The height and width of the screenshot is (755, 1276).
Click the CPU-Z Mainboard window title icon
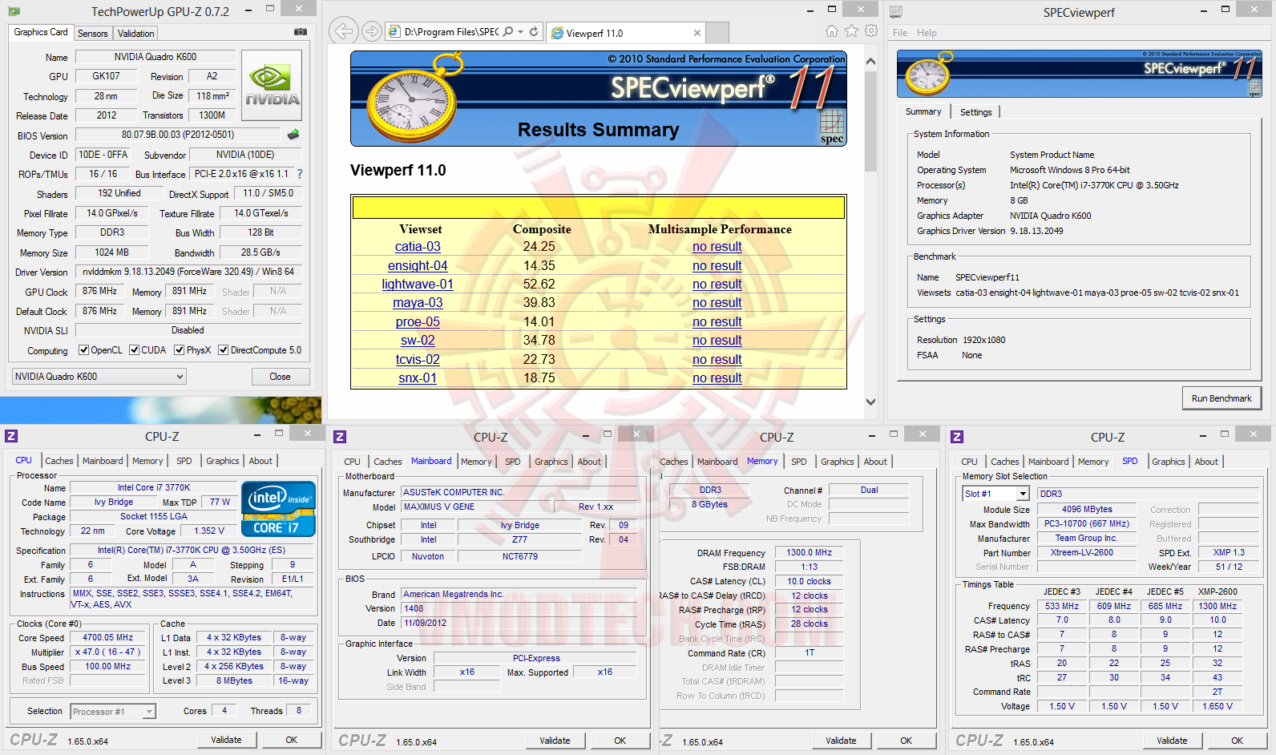pyautogui.click(x=340, y=436)
